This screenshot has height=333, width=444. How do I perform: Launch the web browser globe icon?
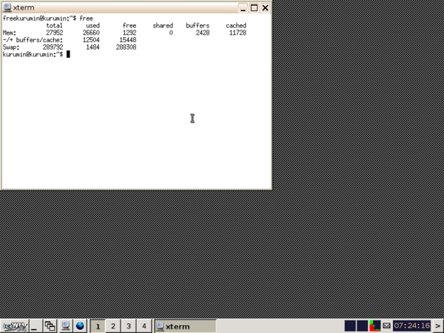point(81,326)
